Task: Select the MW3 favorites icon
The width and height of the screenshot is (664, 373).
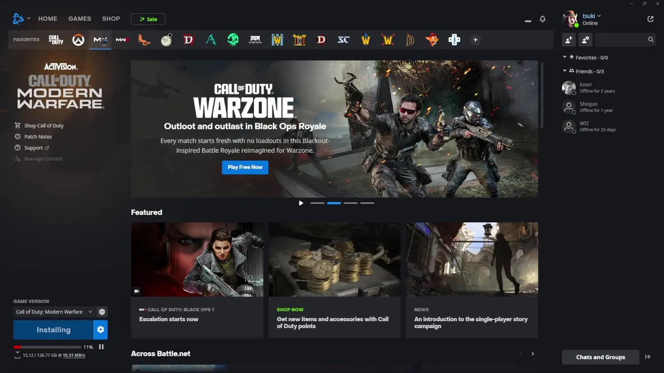Action: (x=122, y=40)
